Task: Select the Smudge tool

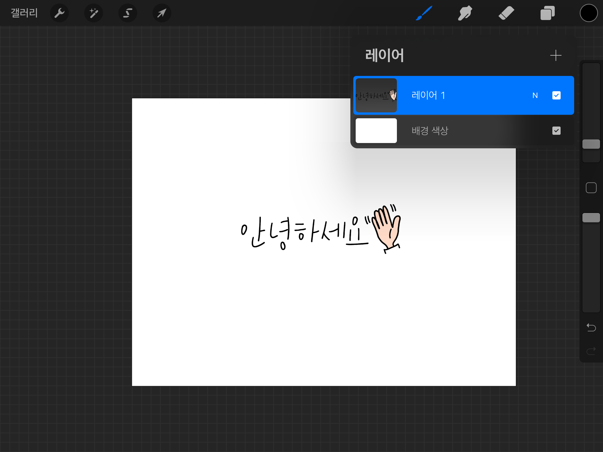Action: 465,13
